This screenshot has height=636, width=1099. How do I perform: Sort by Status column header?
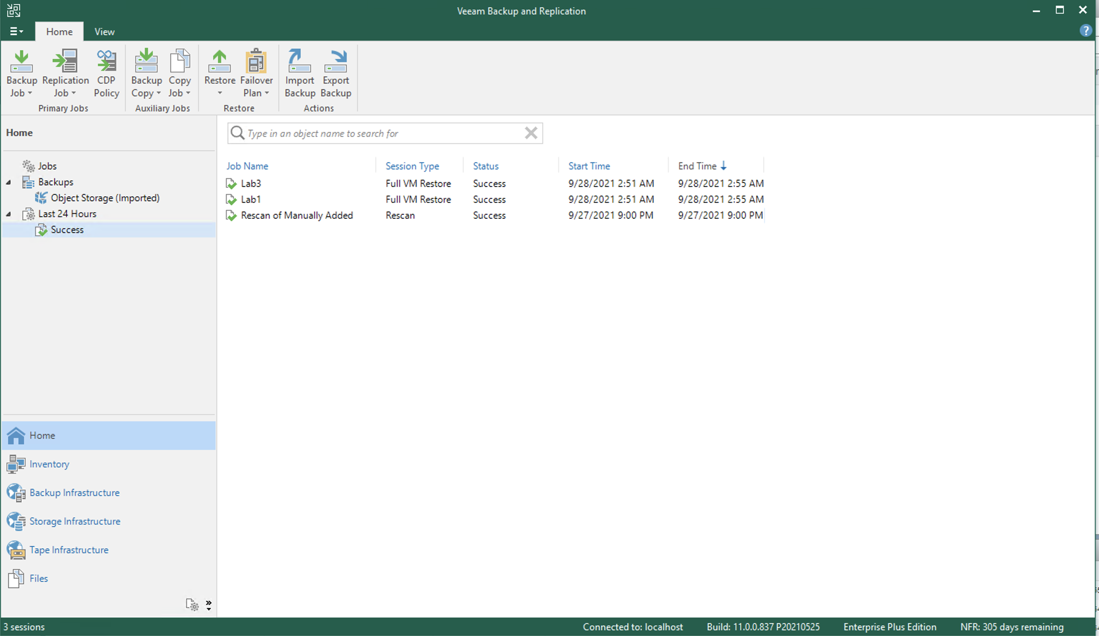pyautogui.click(x=486, y=166)
